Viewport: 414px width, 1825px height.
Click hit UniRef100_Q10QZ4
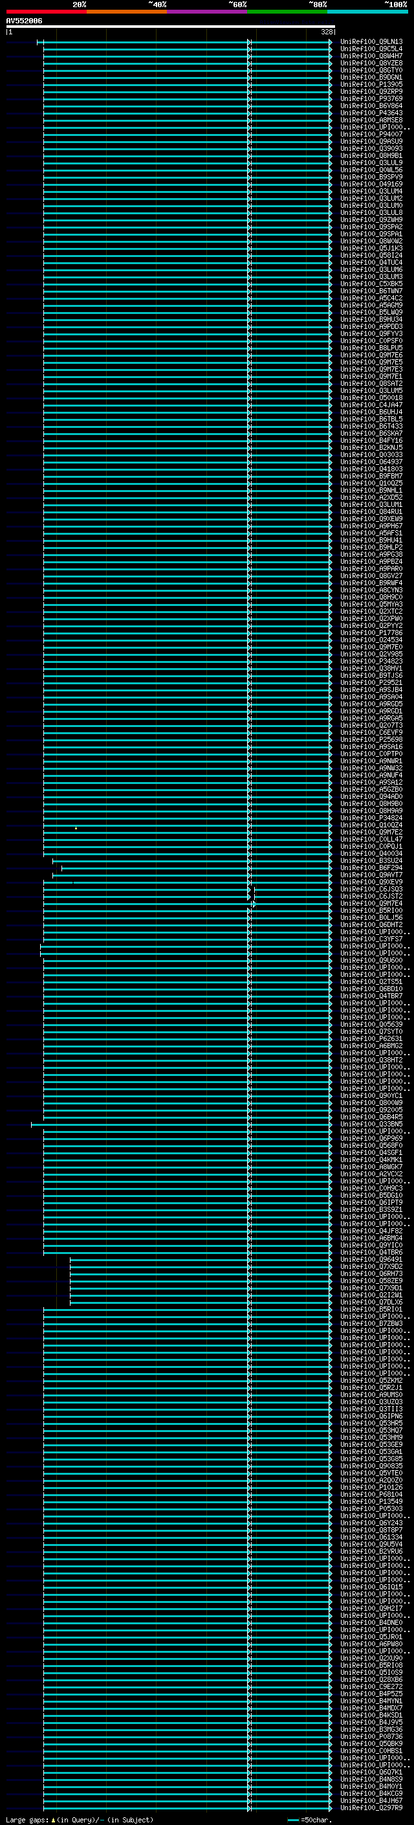click(371, 825)
